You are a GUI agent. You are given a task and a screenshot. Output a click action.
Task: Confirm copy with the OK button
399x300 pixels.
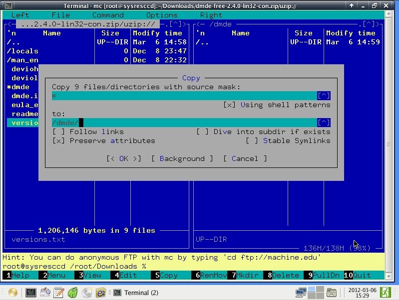[124, 159]
